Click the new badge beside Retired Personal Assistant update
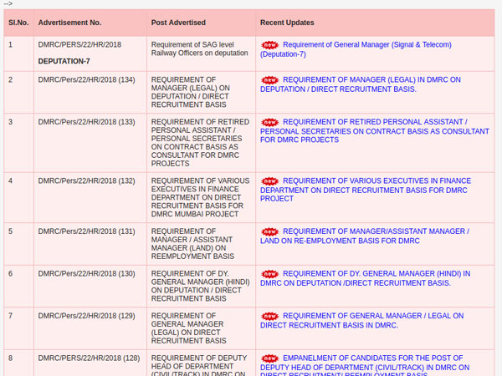This screenshot has width=502, height=376. tap(270, 122)
